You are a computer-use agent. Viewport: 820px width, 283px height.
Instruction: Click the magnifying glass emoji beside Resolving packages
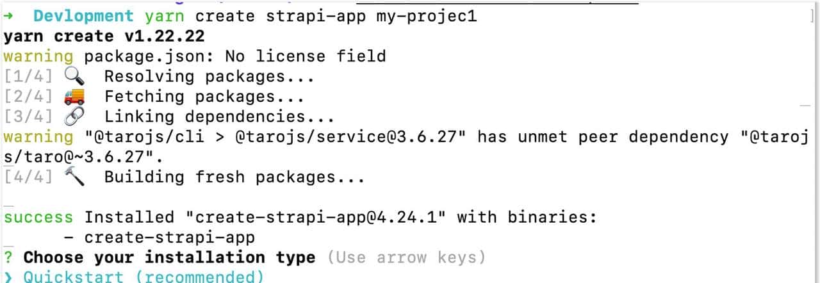tap(75, 77)
